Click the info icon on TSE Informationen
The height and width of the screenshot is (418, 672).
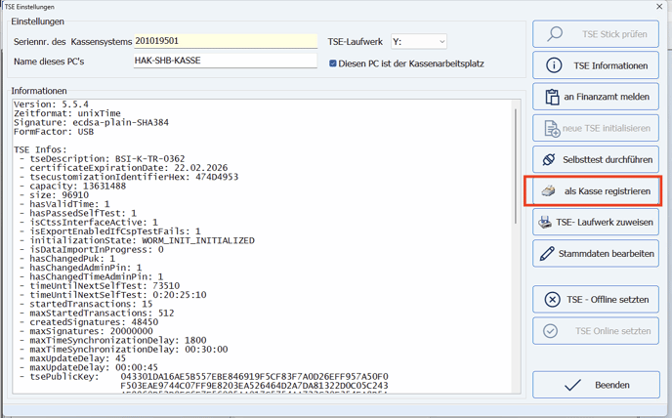[555, 65]
